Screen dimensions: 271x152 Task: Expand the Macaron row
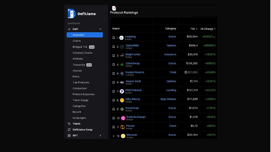pyautogui.click(x=113, y=136)
